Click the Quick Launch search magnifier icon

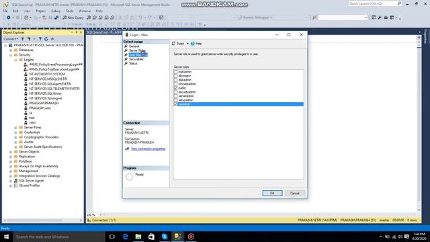point(399,3)
